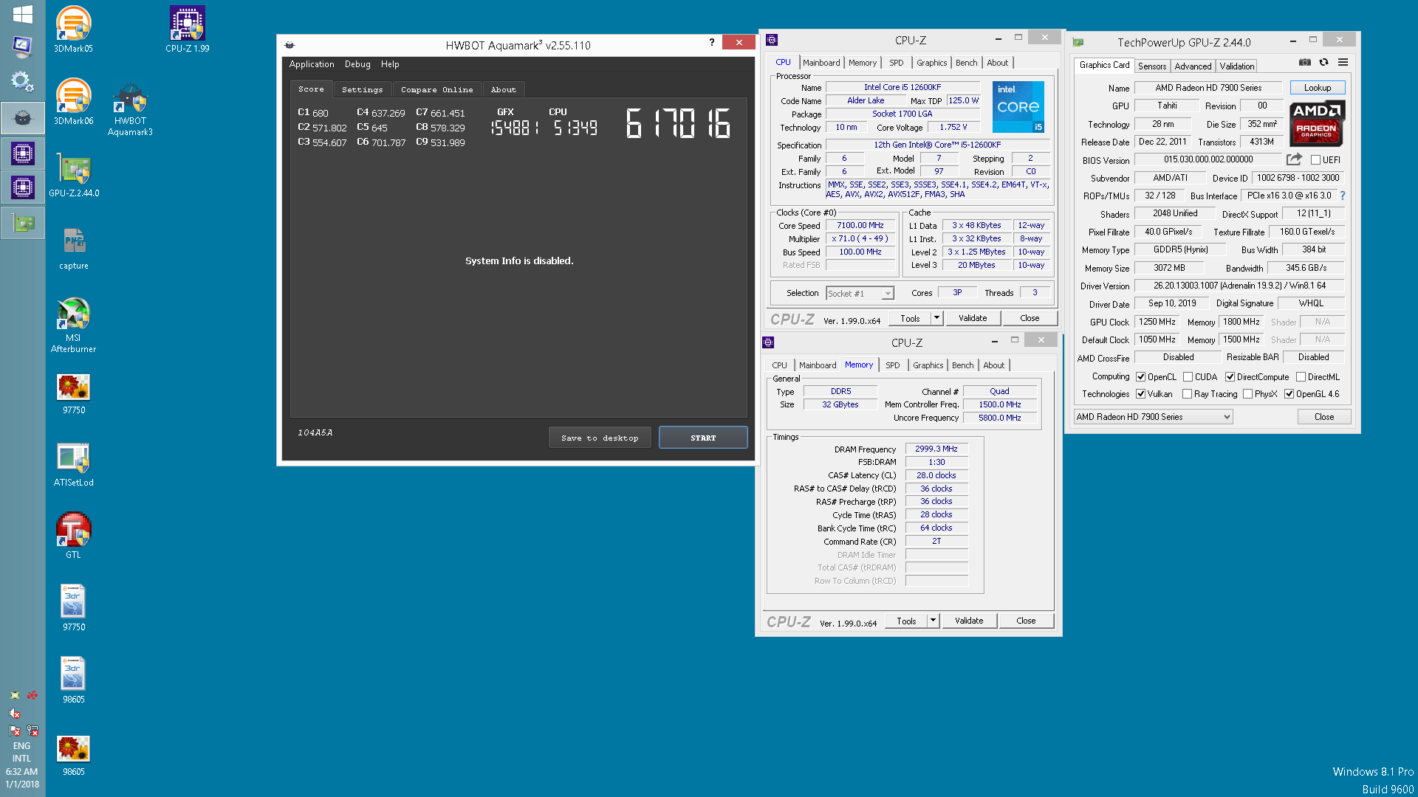Expand Tools dropdown arrow in lower CPU-Z
This screenshot has height=797, width=1418.
pyautogui.click(x=933, y=621)
